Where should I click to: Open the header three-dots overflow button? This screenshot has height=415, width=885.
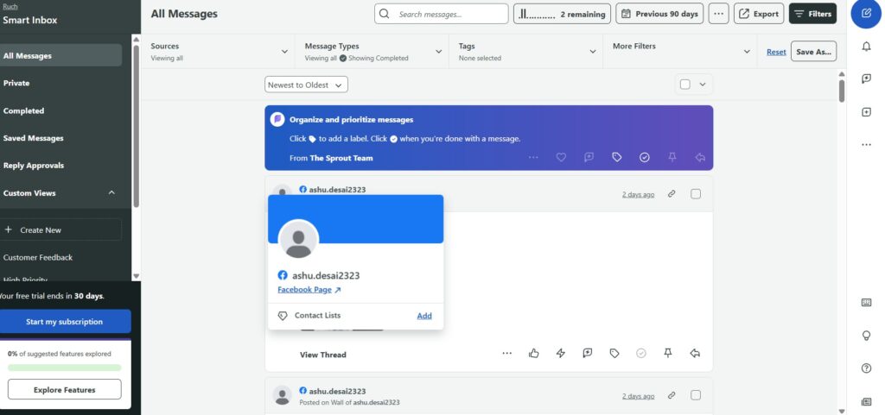718,14
